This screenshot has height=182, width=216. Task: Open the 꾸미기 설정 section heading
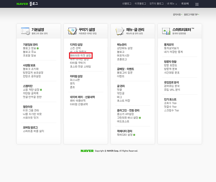[87, 30]
